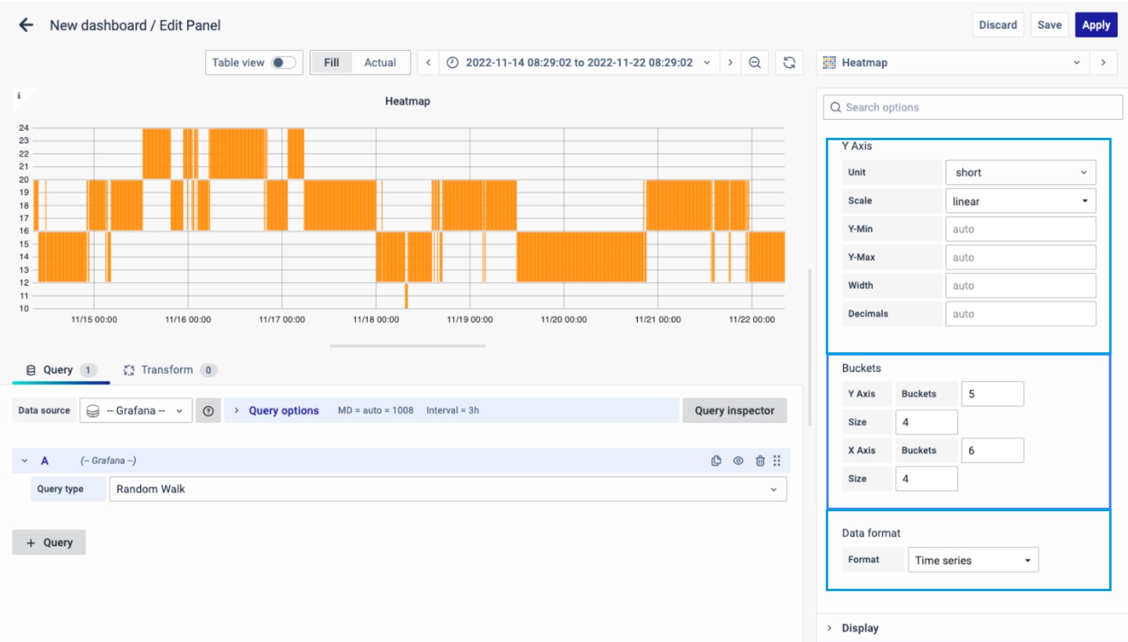
Task: Hide query A using the eye icon
Action: pyautogui.click(x=737, y=461)
